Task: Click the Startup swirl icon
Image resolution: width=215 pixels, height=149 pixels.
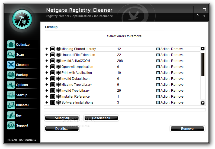Action: coord(11,95)
